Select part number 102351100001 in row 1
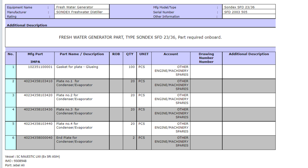This screenshot has width=308, height=168. point(40,67)
